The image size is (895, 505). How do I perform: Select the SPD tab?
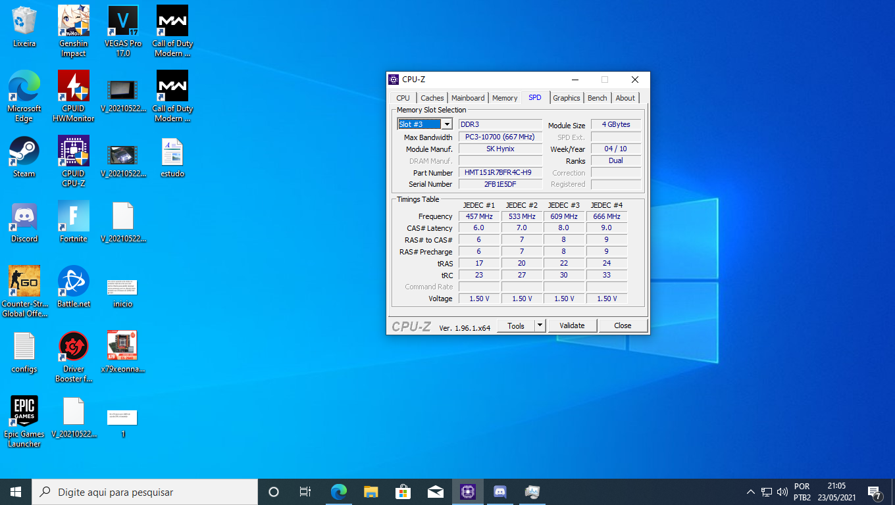click(535, 97)
